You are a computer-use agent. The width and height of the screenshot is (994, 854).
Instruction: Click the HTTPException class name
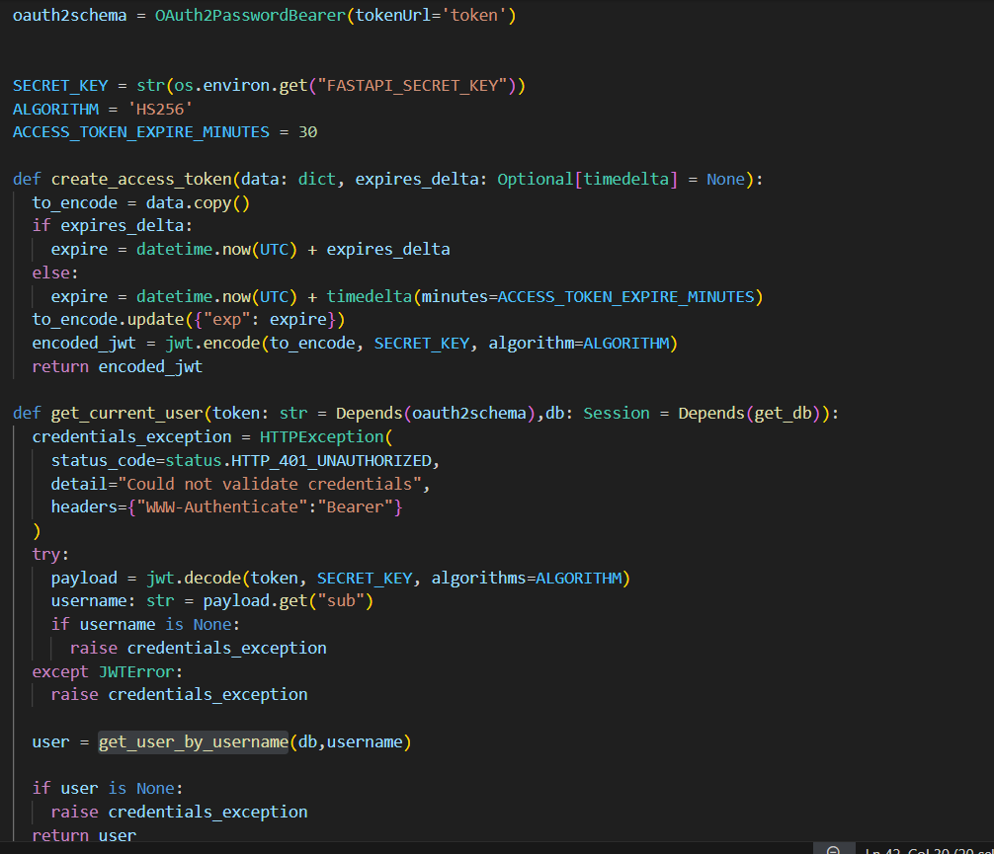pos(321,436)
